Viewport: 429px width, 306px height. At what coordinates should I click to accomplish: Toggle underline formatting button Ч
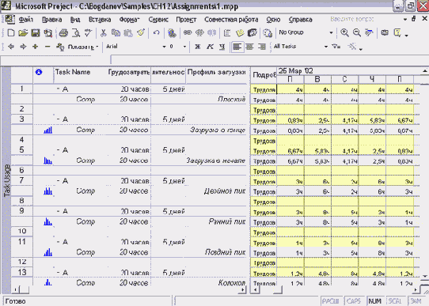222,47
